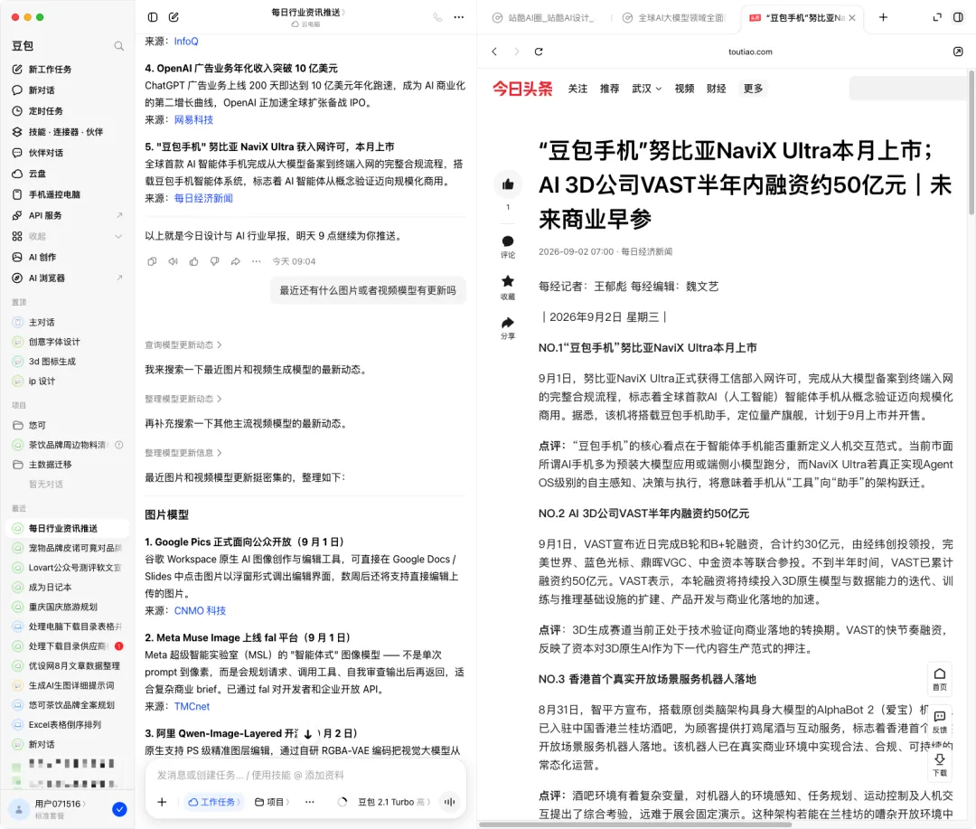Toggle the sidebar panel icon
Screen dimensions: 976x829
click(153, 17)
